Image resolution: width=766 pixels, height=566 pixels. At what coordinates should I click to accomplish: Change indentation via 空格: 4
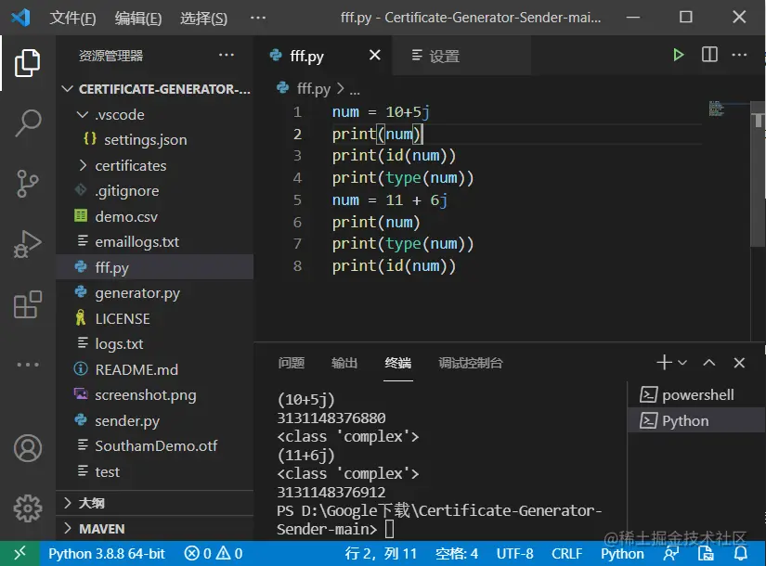(x=456, y=553)
